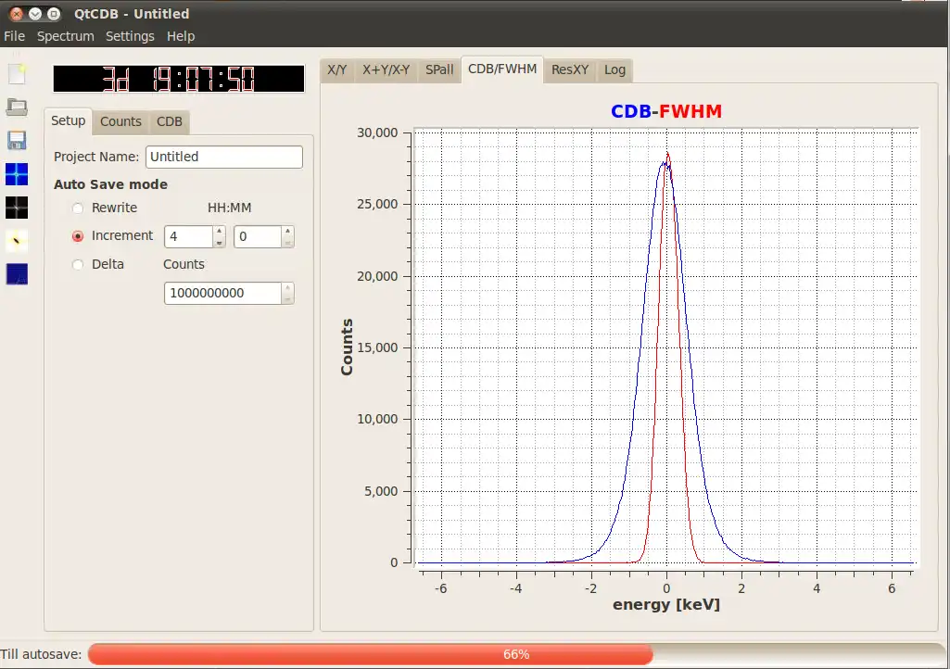This screenshot has width=950, height=669.
Task: Click the HH:MM label
Action: 229,208
